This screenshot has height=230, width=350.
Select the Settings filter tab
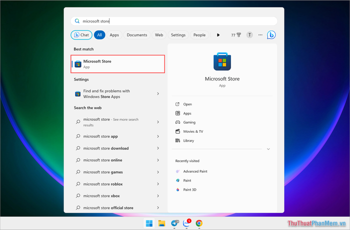178,35
